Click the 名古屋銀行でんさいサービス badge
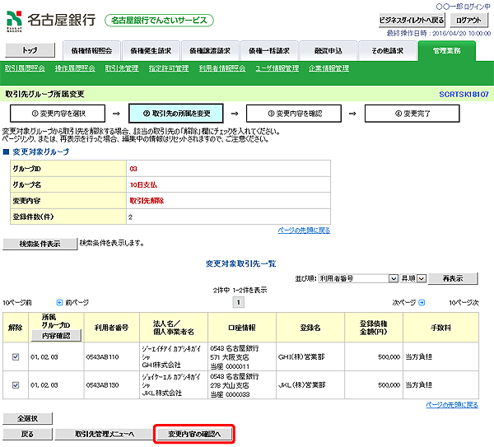Image resolution: width=494 pixels, height=447 pixels. click(x=159, y=21)
